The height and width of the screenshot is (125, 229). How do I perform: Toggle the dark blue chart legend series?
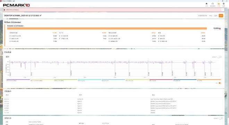[x=185, y=80]
